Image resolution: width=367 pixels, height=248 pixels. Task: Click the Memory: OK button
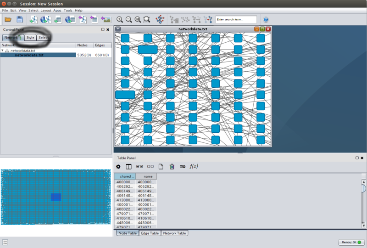pos(351,242)
